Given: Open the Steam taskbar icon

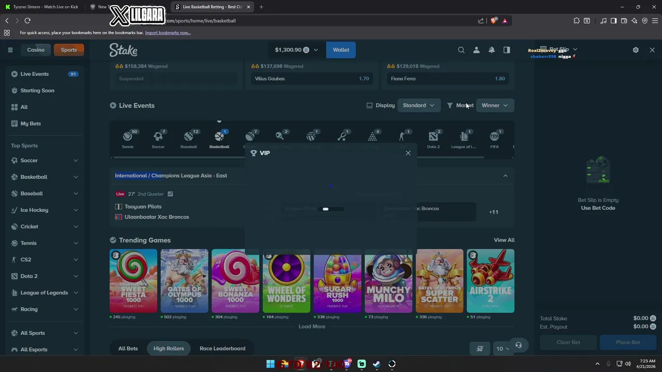Looking at the screenshot, I should pyautogui.click(x=377, y=364).
